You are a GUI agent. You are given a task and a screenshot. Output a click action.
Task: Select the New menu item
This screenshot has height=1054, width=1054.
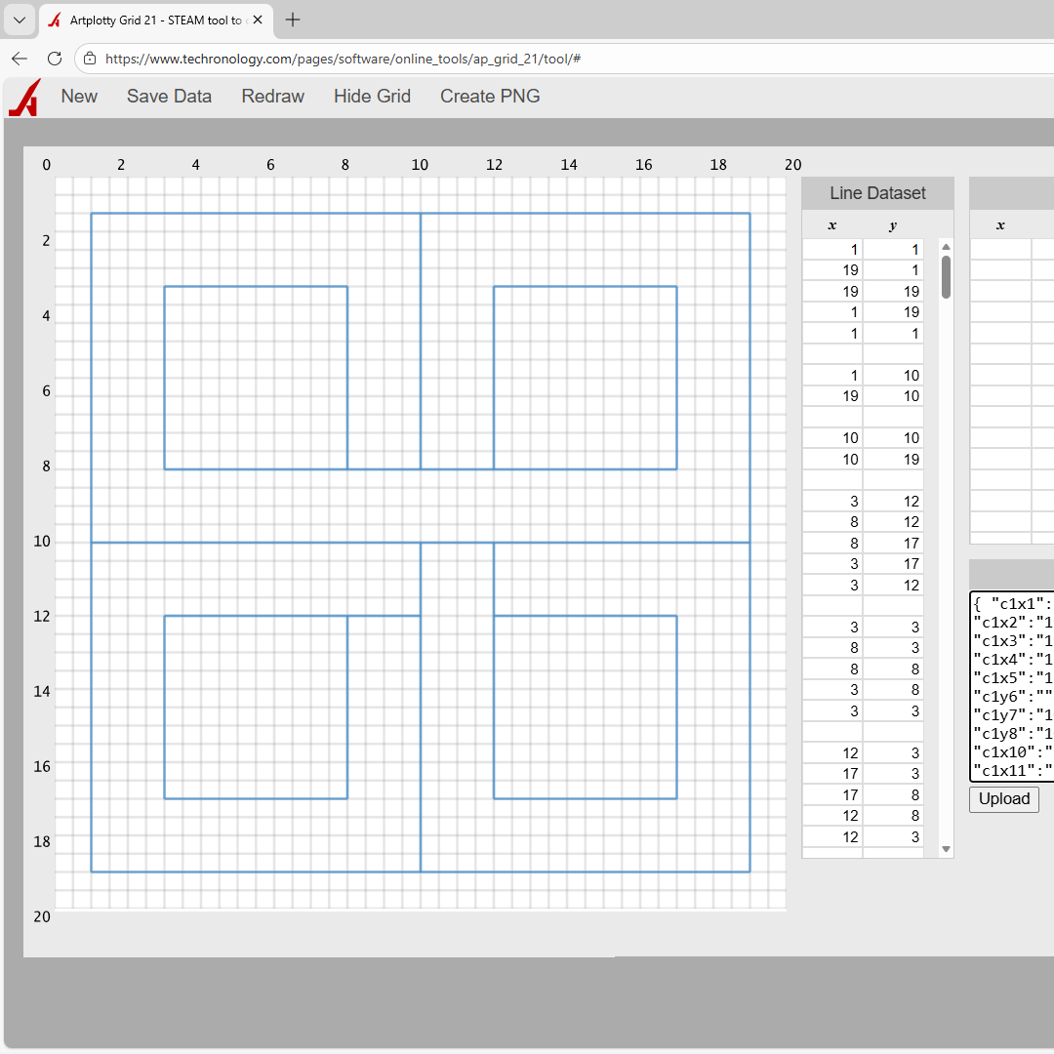tap(79, 96)
